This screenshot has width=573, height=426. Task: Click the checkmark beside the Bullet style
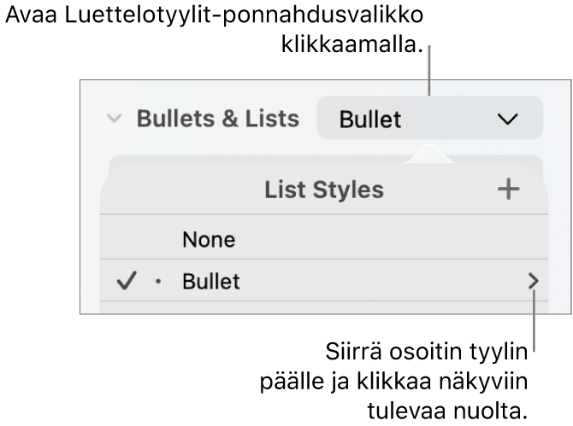127,281
